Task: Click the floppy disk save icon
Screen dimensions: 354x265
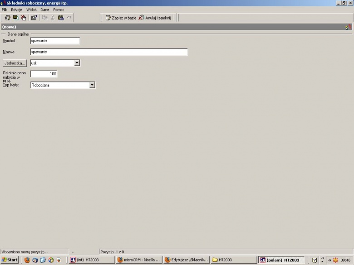Action: [x=15, y=18]
